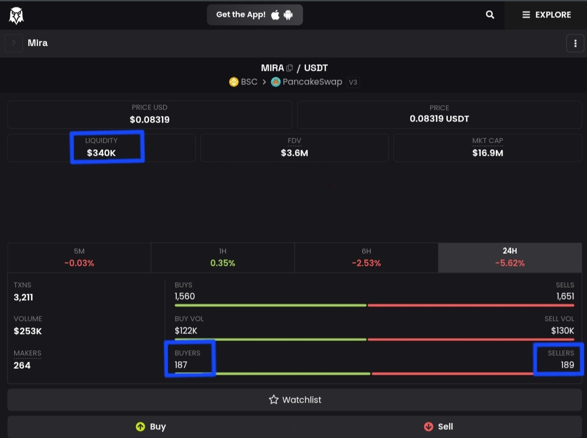Click the Buy button label
Viewport: 587px width, 438px height.
tap(158, 427)
